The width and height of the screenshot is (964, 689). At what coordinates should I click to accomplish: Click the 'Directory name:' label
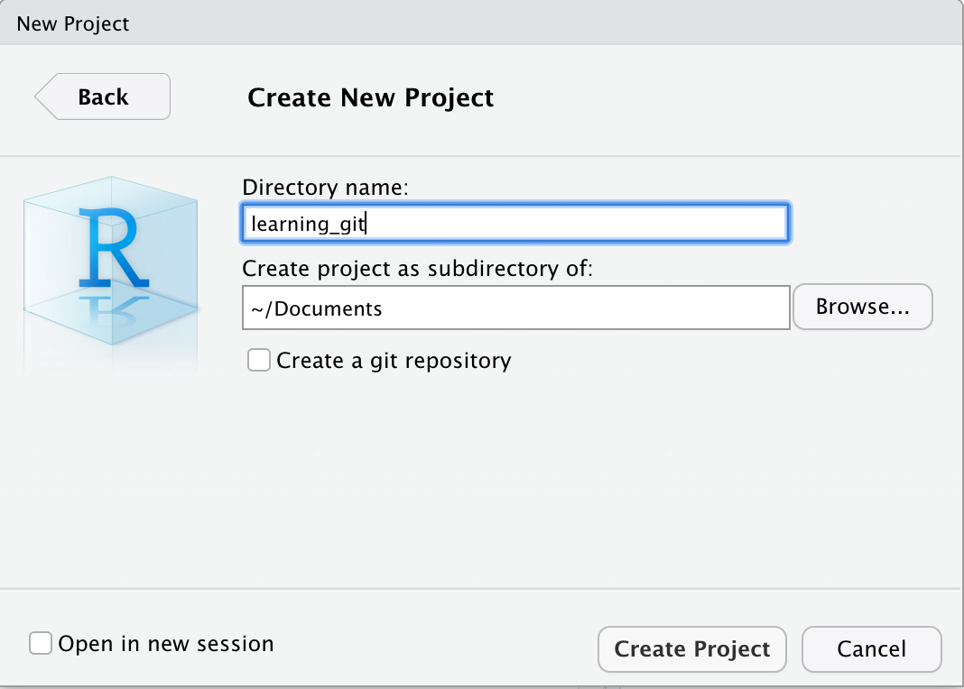pos(325,188)
